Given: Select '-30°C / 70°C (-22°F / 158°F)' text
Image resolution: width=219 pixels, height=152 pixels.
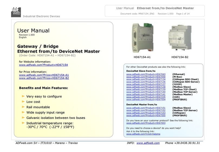Looking at the screenshot, I should point(50,127).
